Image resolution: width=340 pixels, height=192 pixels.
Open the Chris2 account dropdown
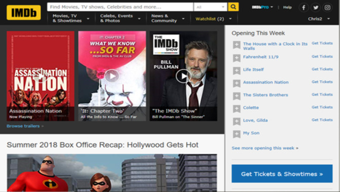pos(319,19)
